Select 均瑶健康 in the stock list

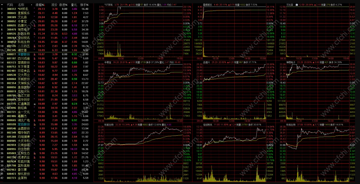[x=24, y=137]
